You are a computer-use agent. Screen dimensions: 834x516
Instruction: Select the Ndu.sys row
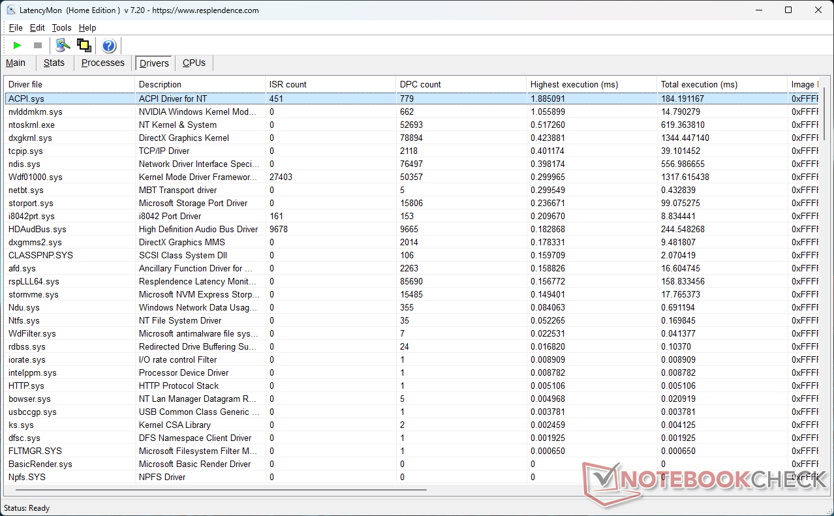[x=412, y=307]
